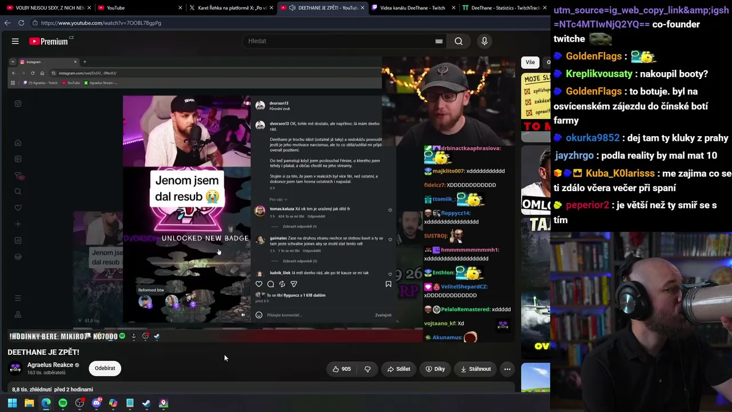Open Spotify from the taskbar
The height and width of the screenshot is (412, 732).
coord(63,403)
